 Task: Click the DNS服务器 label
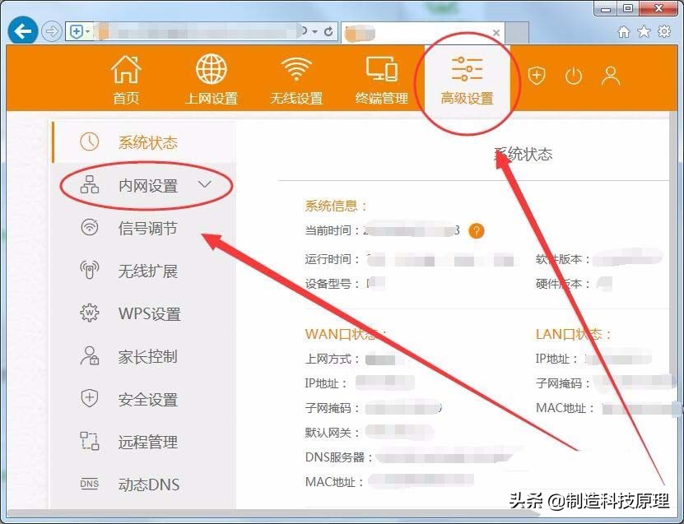click(339, 457)
